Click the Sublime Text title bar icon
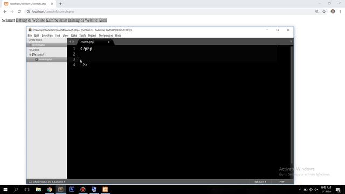 coord(30,30)
